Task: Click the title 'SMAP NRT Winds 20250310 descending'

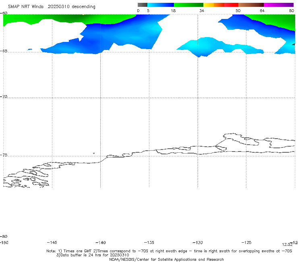Action: click(x=52, y=7)
